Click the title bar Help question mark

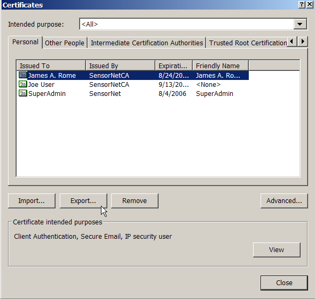[302, 5]
